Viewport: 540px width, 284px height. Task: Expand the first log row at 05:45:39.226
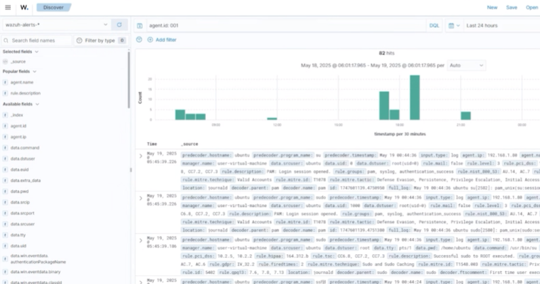(141, 156)
